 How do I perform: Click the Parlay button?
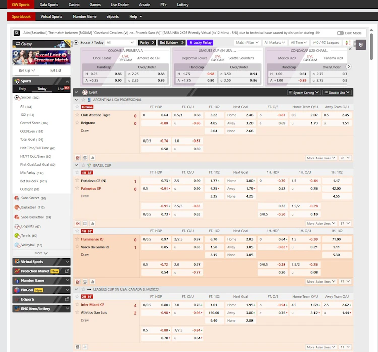[x=147, y=43]
